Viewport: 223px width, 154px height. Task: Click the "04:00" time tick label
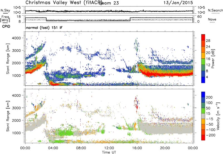[x=53, y=148]
